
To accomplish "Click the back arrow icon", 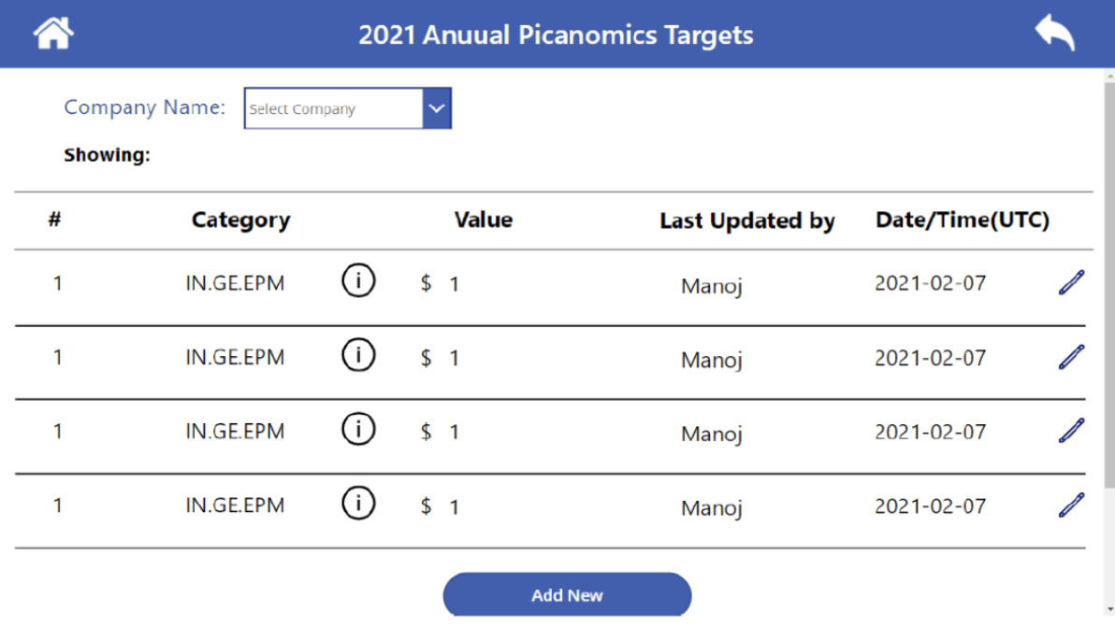I will [x=1054, y=34].
